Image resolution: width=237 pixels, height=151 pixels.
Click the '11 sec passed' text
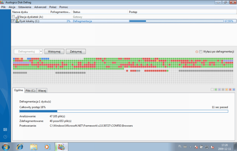click(x=220, y=107)
